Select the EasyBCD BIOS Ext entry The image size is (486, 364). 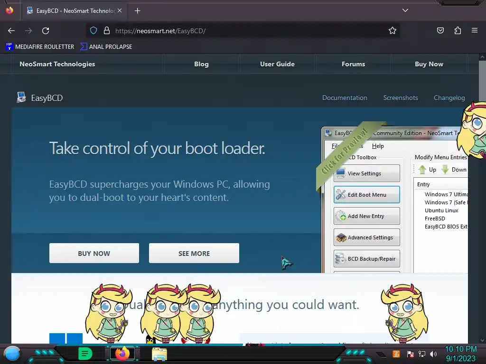(446, 227)
